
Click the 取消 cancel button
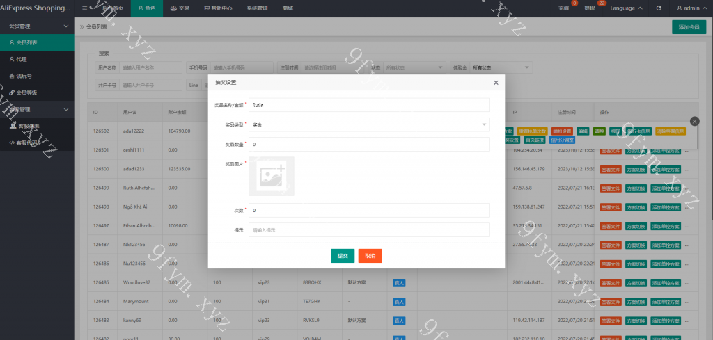(x=370, y=256)
